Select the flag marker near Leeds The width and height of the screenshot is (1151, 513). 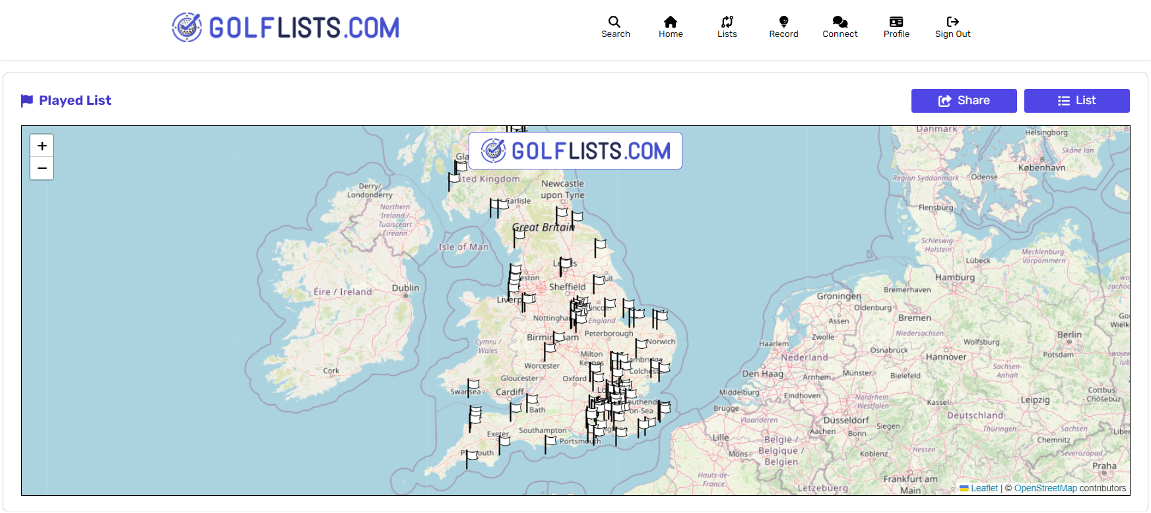click(565, 266)
